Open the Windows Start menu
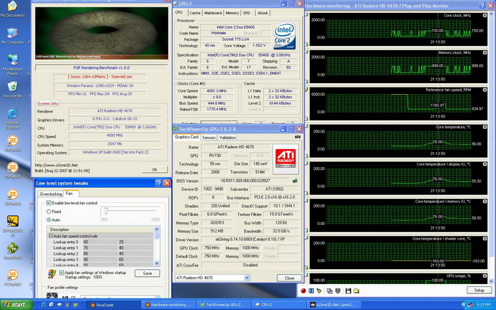The height and width of the screenshot is (310, 496). 16,304
